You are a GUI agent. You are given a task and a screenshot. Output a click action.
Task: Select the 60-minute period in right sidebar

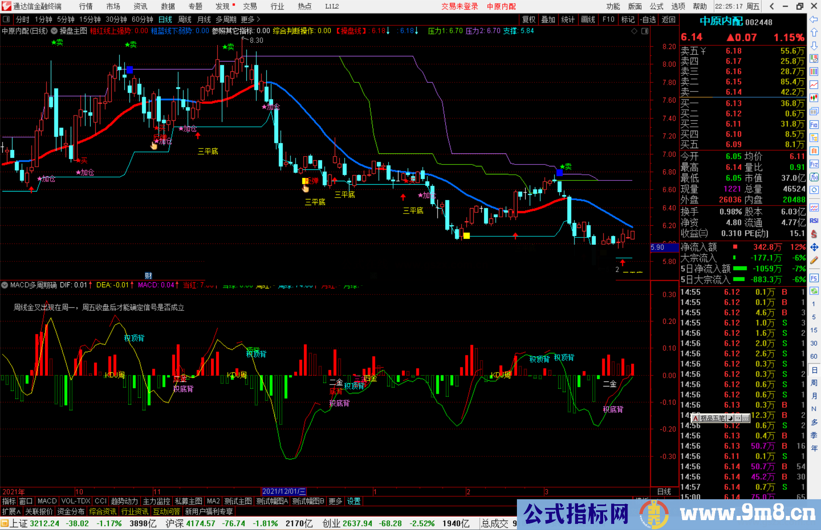click(x=814, y=356)
